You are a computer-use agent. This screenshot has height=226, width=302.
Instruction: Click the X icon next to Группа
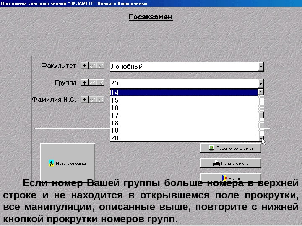100,82
